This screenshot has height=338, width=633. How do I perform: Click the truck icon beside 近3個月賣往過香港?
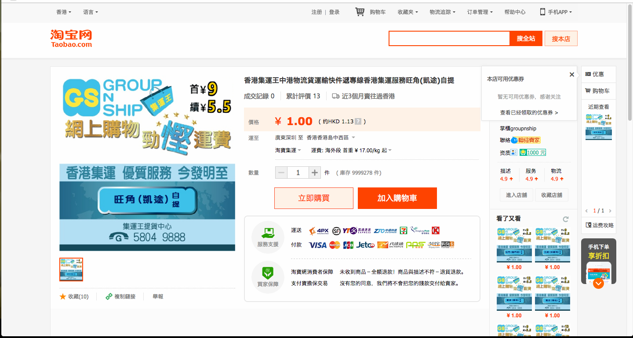point(336,96)
